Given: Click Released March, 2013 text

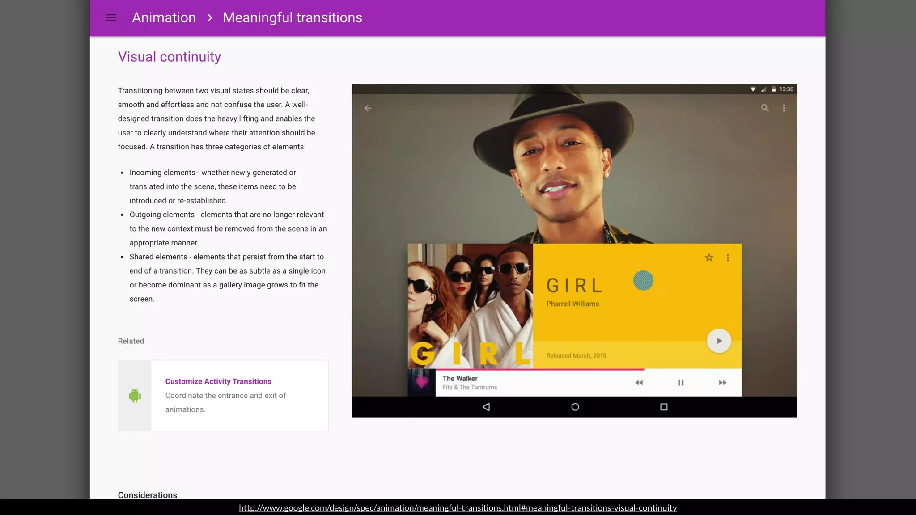Looking at the screenshot, I should coord(576,355).
